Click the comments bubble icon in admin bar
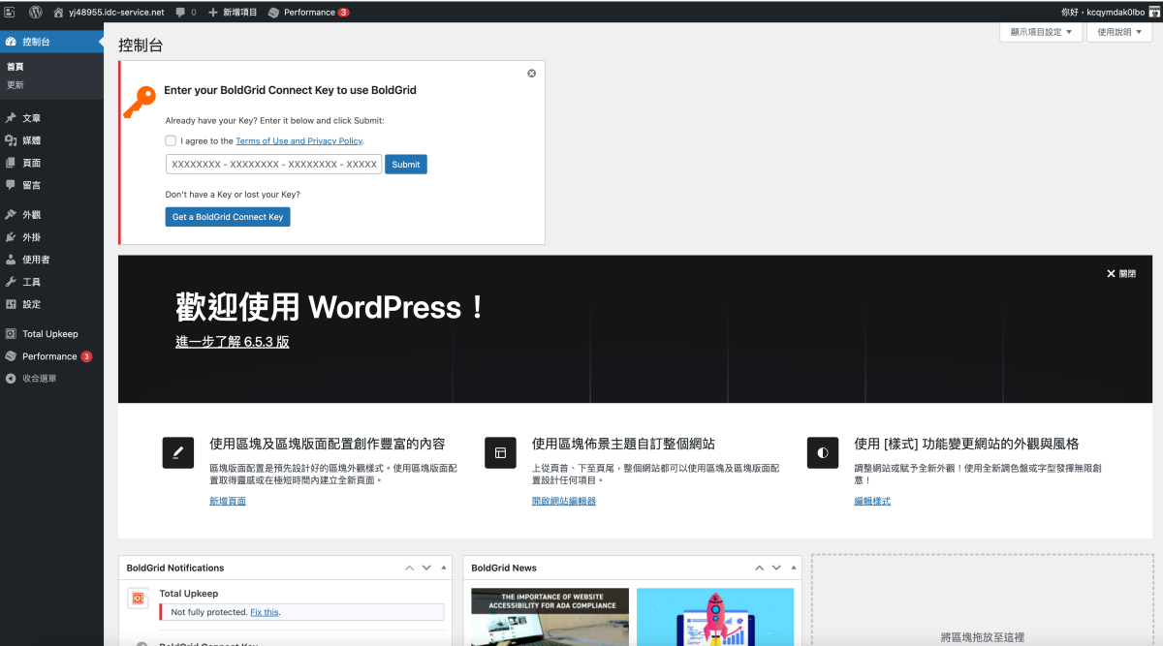The height and width of the screenshot is (646, 1163). point(181,12)
